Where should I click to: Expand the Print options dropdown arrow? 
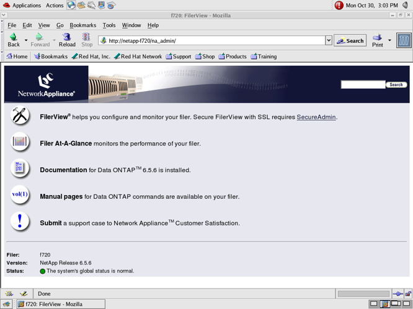pos(389,40)
